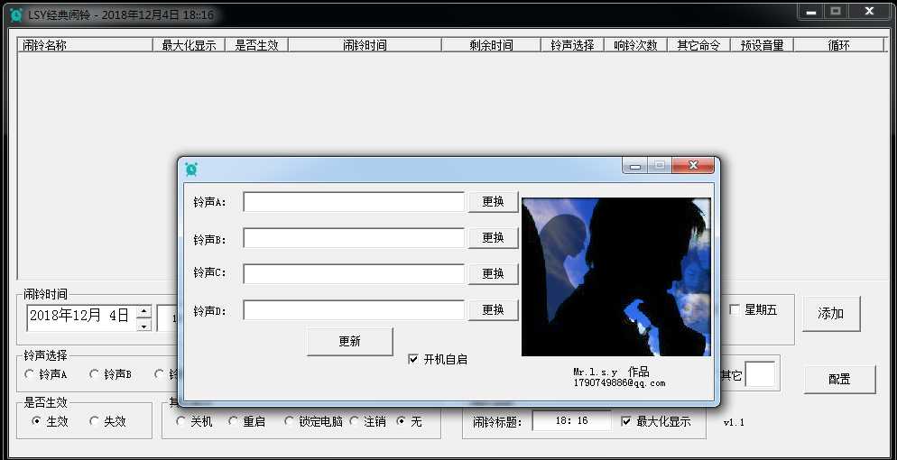Click the 1790749886@qq.com email text
897x460 pixels.
(x=619, y=383)
